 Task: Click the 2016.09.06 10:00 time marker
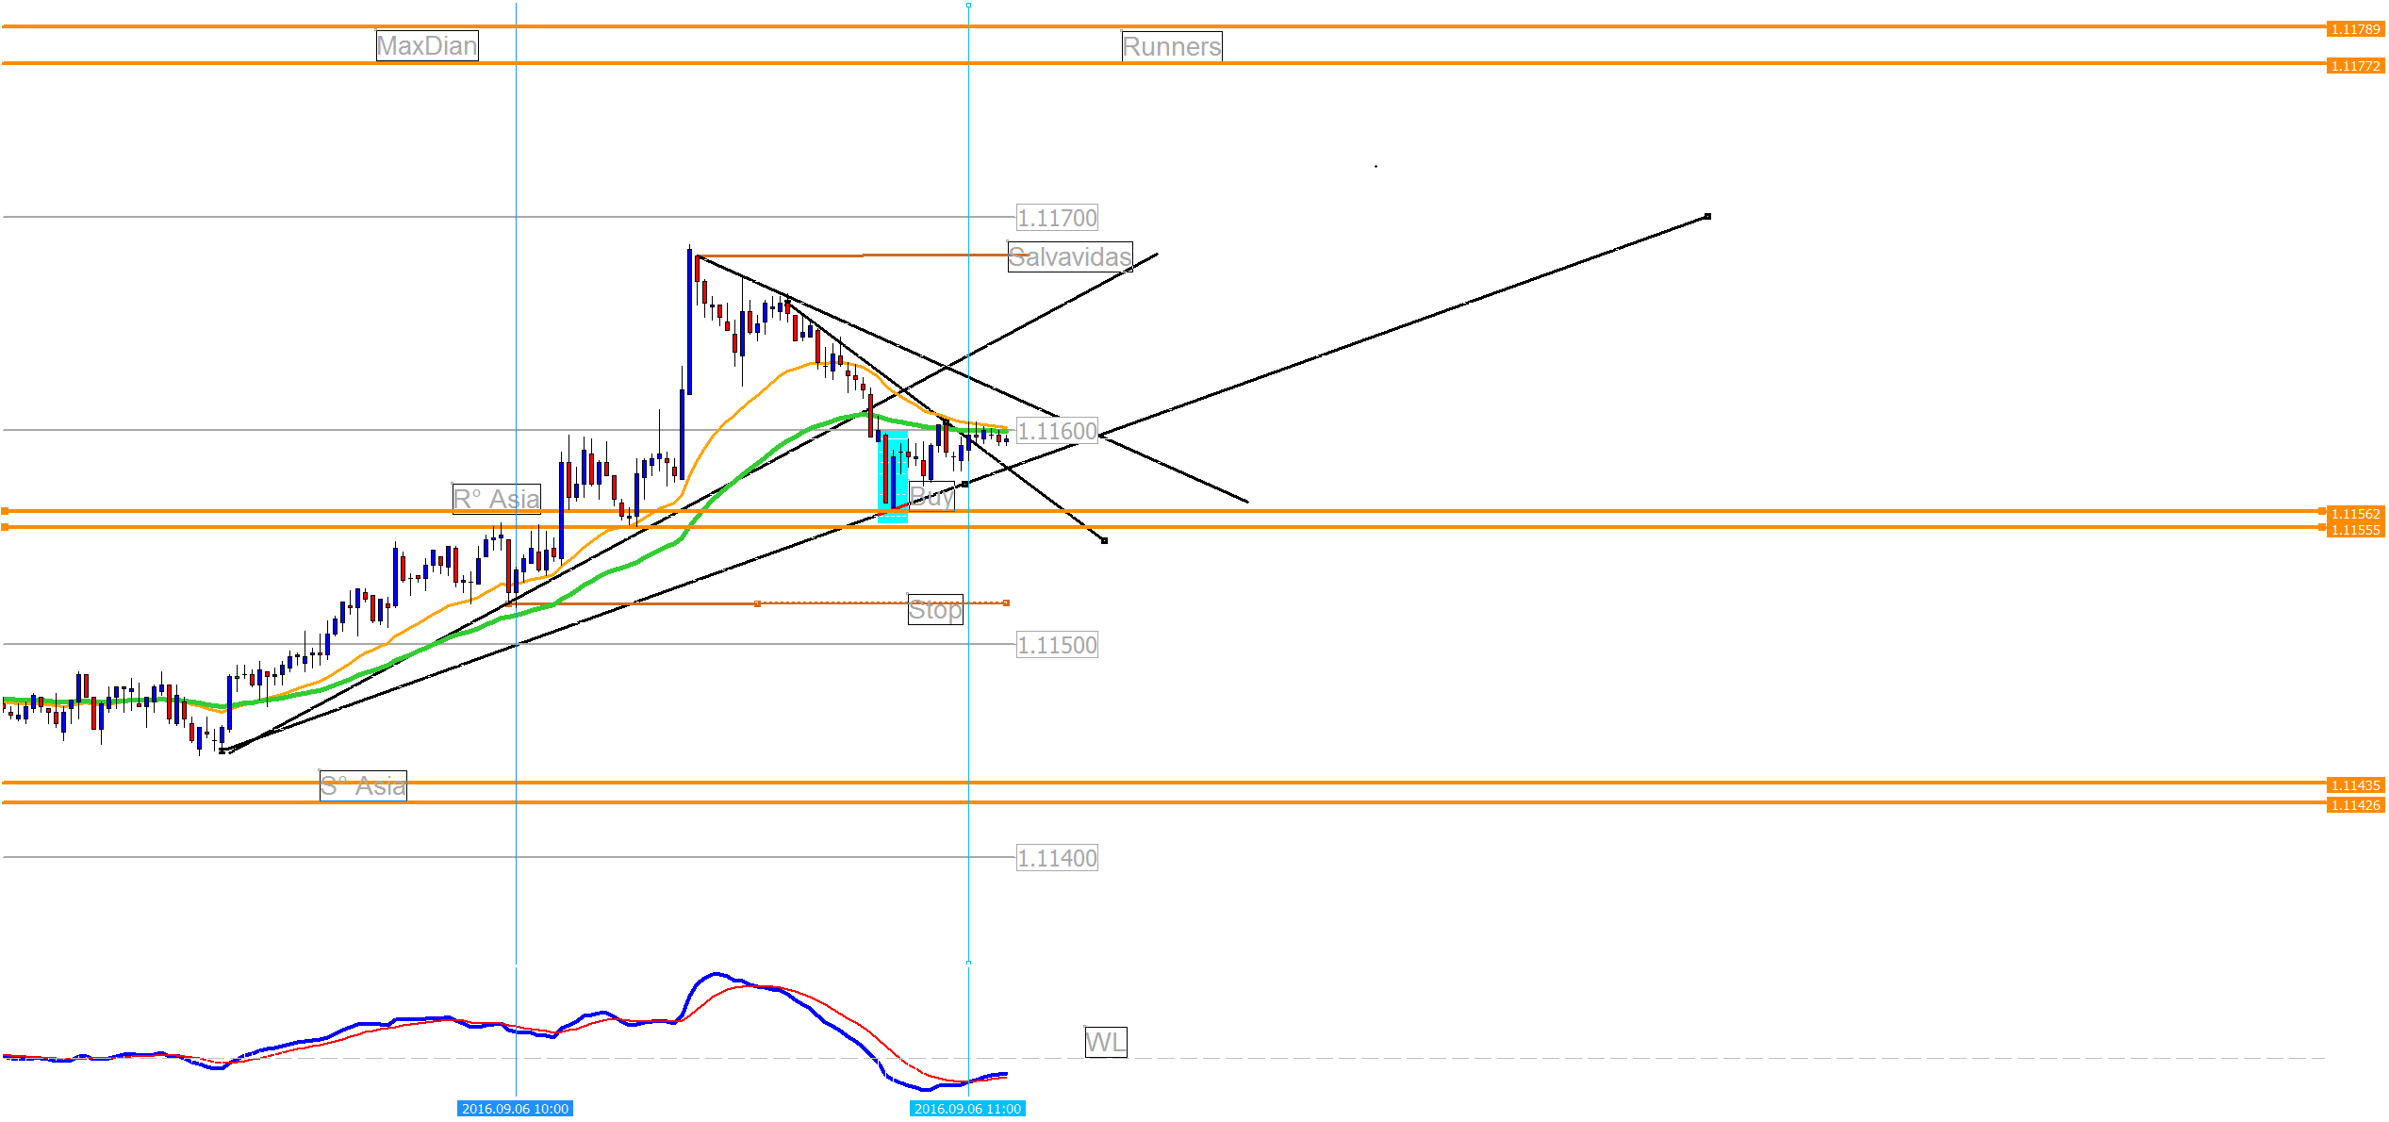coord(515,1109)
